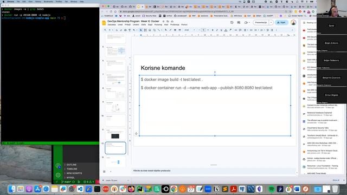Open the Slajd menu in Slides

tap(150, 25)
